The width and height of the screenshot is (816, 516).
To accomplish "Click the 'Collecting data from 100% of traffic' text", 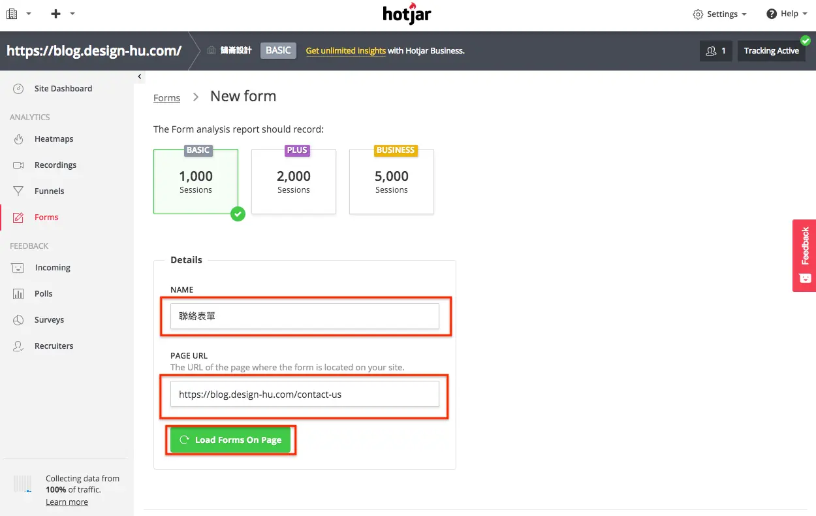I will [82, 484].
